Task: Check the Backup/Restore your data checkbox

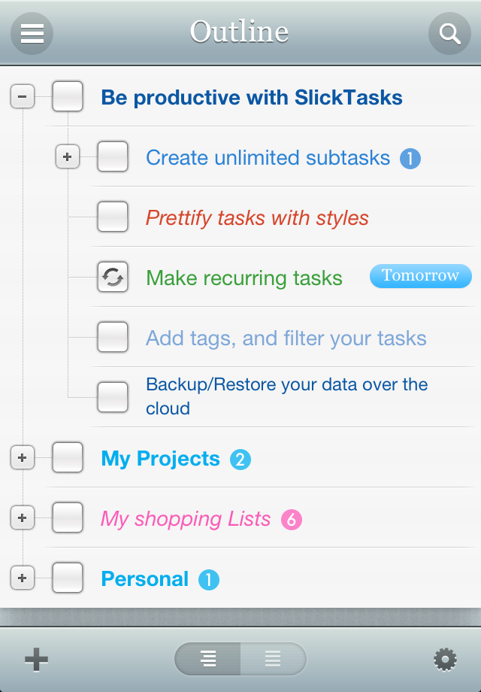Action: 113,396
